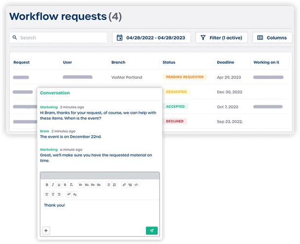
Task: Click Bram's message about December 22nd
Action: coord(71,137)
